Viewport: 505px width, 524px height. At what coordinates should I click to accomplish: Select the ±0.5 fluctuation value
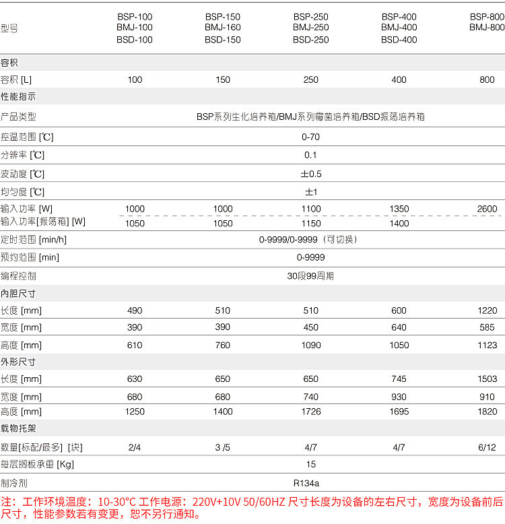[x=311, y=174]
